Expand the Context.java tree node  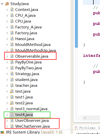point(7,10)
